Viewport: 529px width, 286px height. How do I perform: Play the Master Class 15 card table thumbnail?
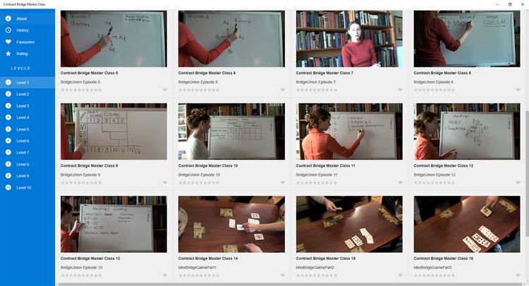(349, 224)
